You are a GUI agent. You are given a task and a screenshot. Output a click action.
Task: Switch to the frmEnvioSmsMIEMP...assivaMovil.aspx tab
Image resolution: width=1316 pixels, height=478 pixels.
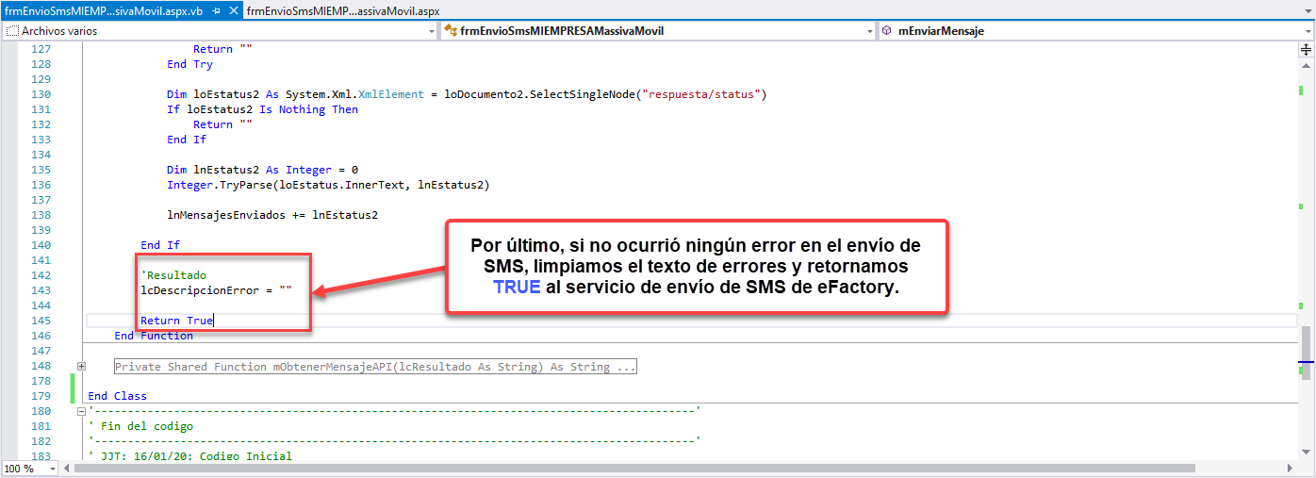pos(343,10)
